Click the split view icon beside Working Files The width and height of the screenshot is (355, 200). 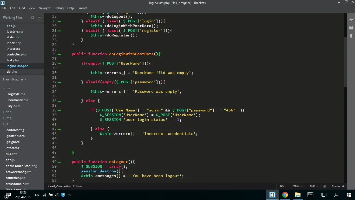point(40,18)
